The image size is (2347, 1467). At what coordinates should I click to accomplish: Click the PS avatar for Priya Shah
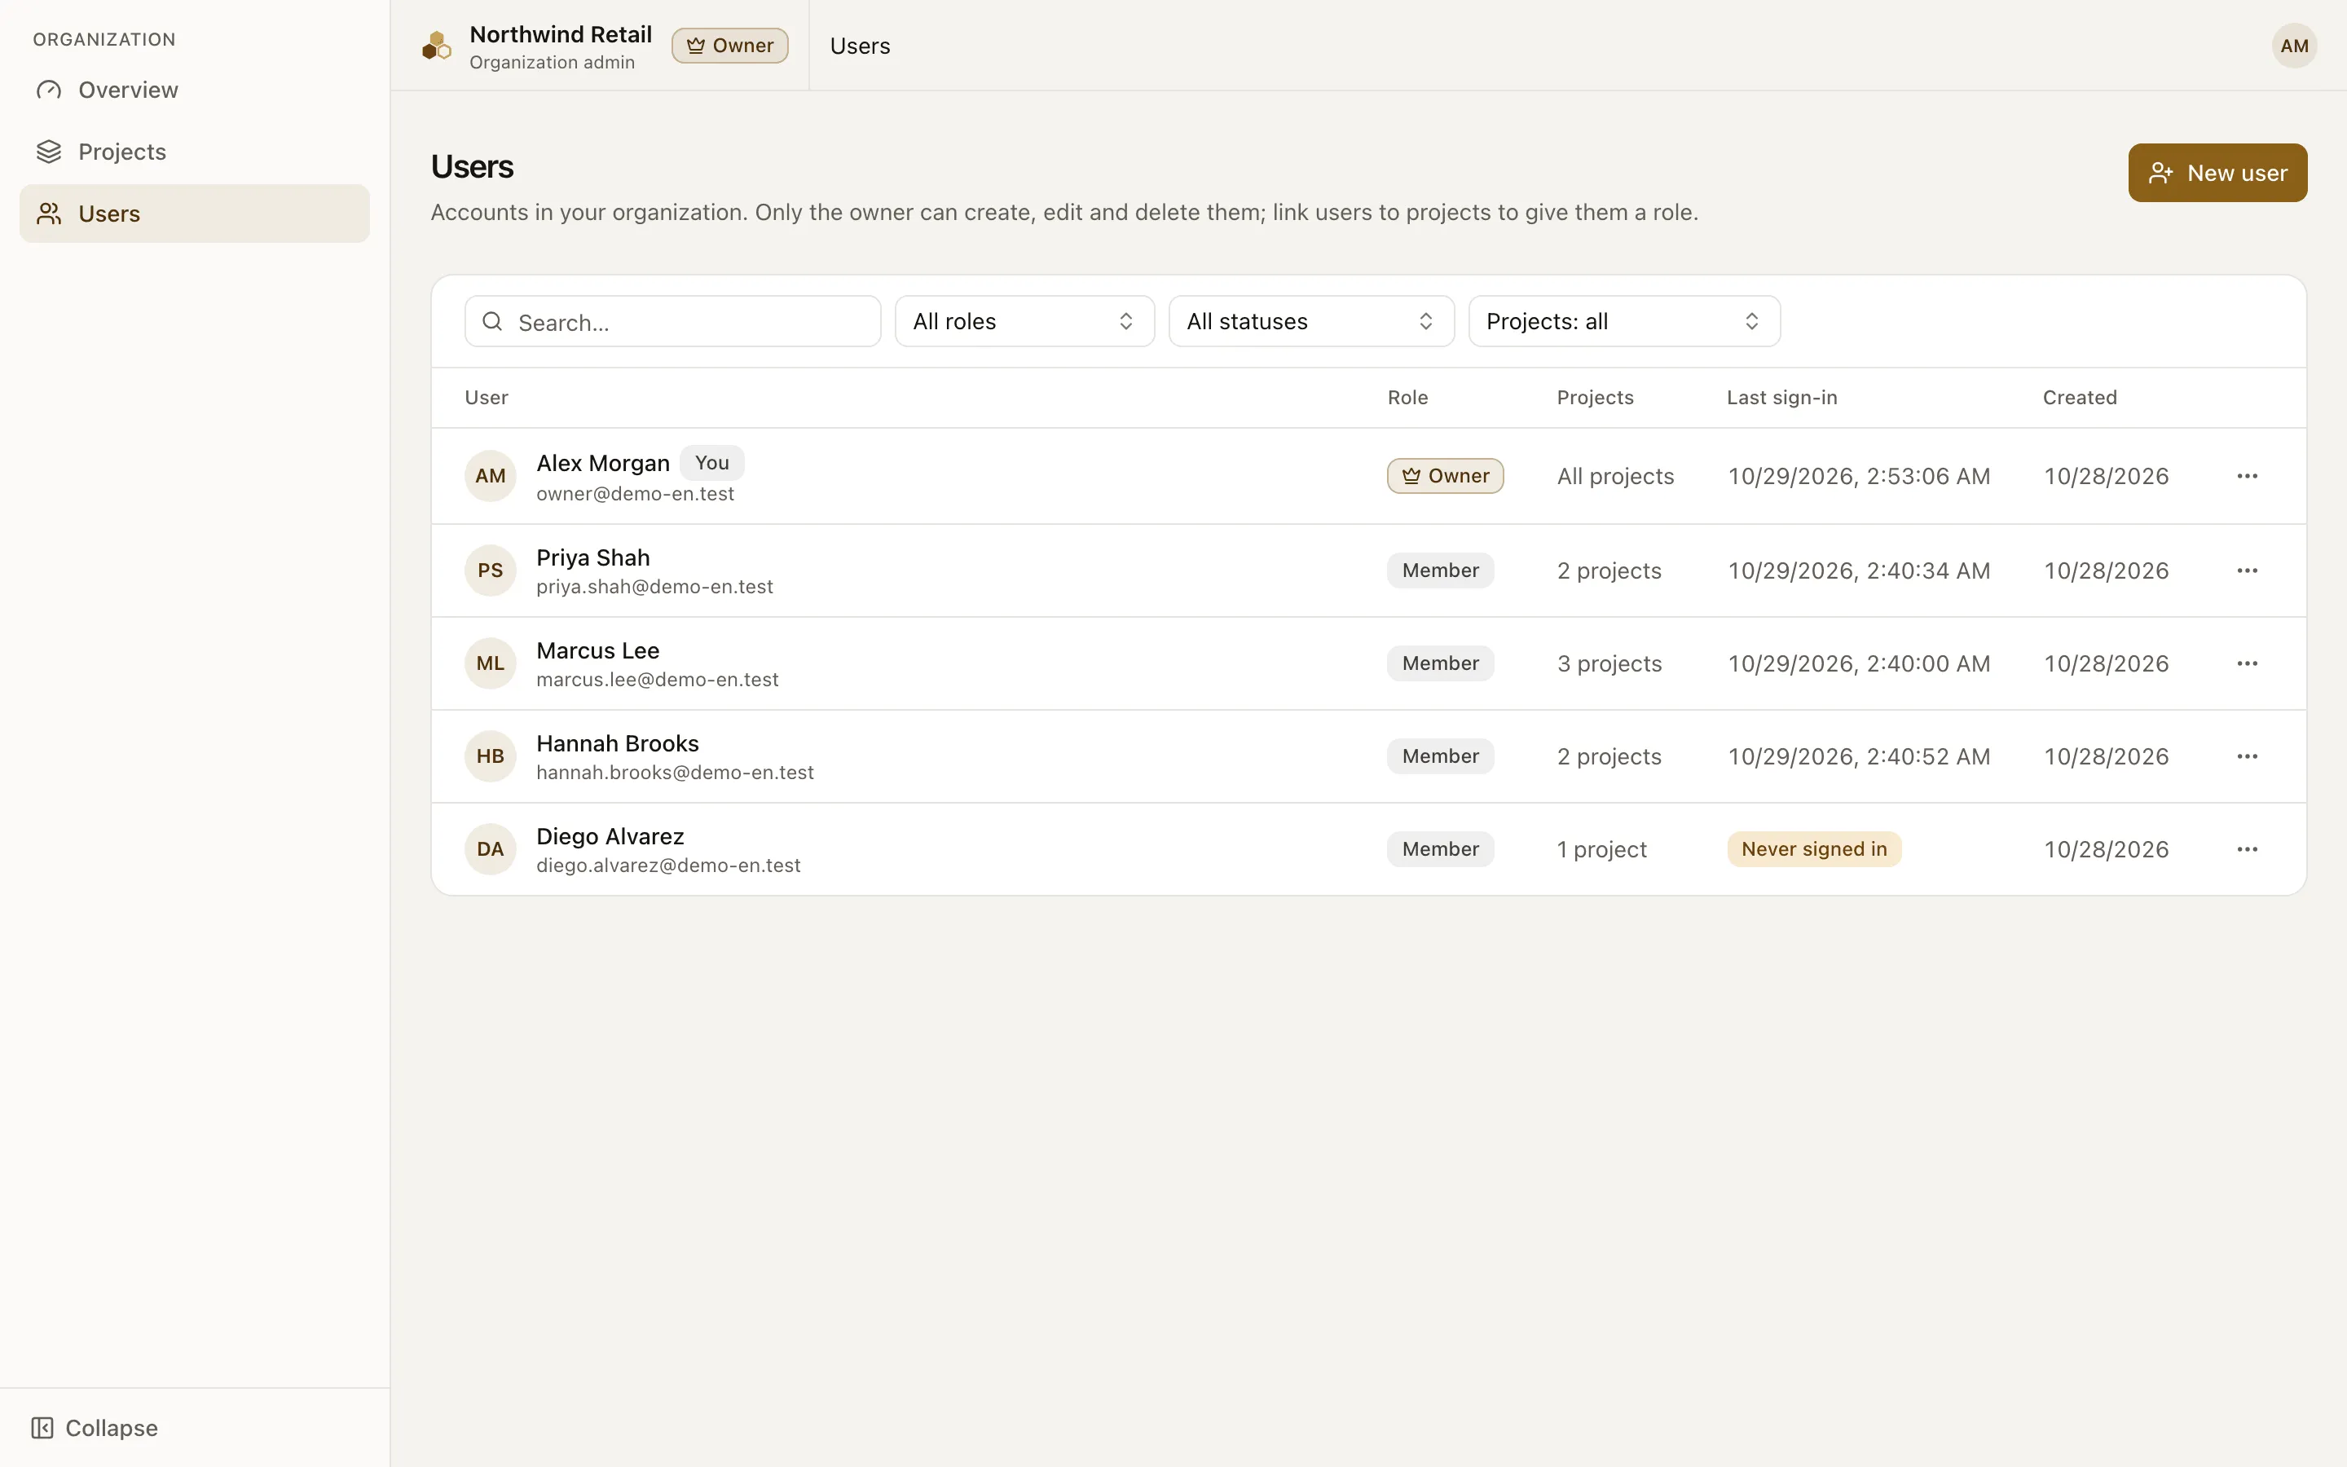pos(490,570)
